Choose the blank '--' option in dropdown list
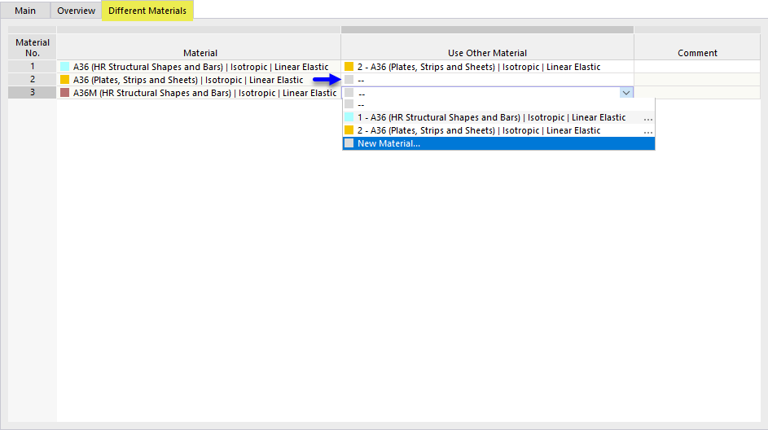Viewport: 768px width, 430px height. [498, 104]
